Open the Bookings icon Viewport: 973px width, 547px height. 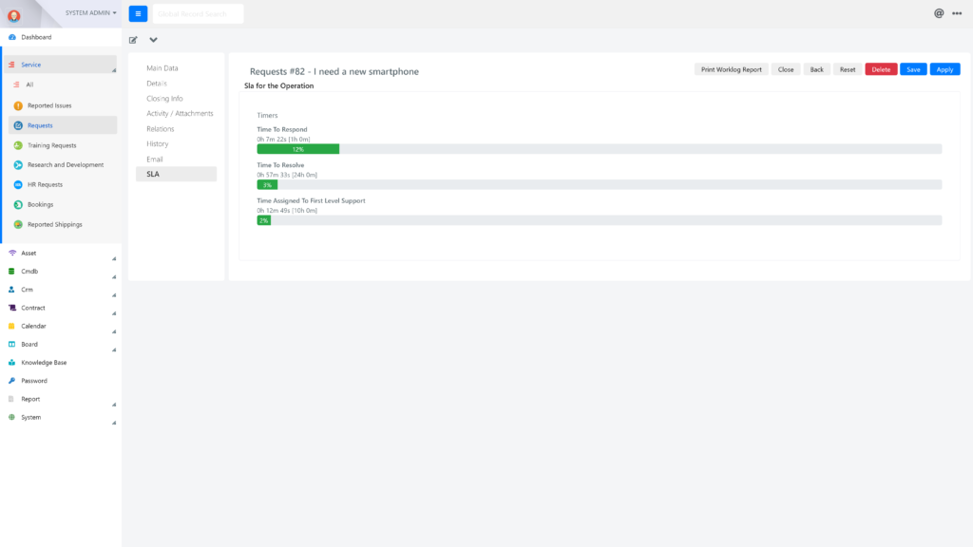pos(18,205)
